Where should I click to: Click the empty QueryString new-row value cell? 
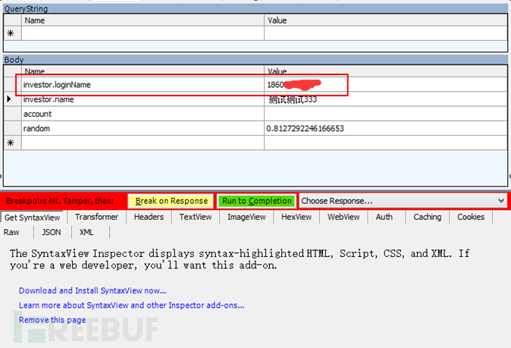[x=386, y=33]
